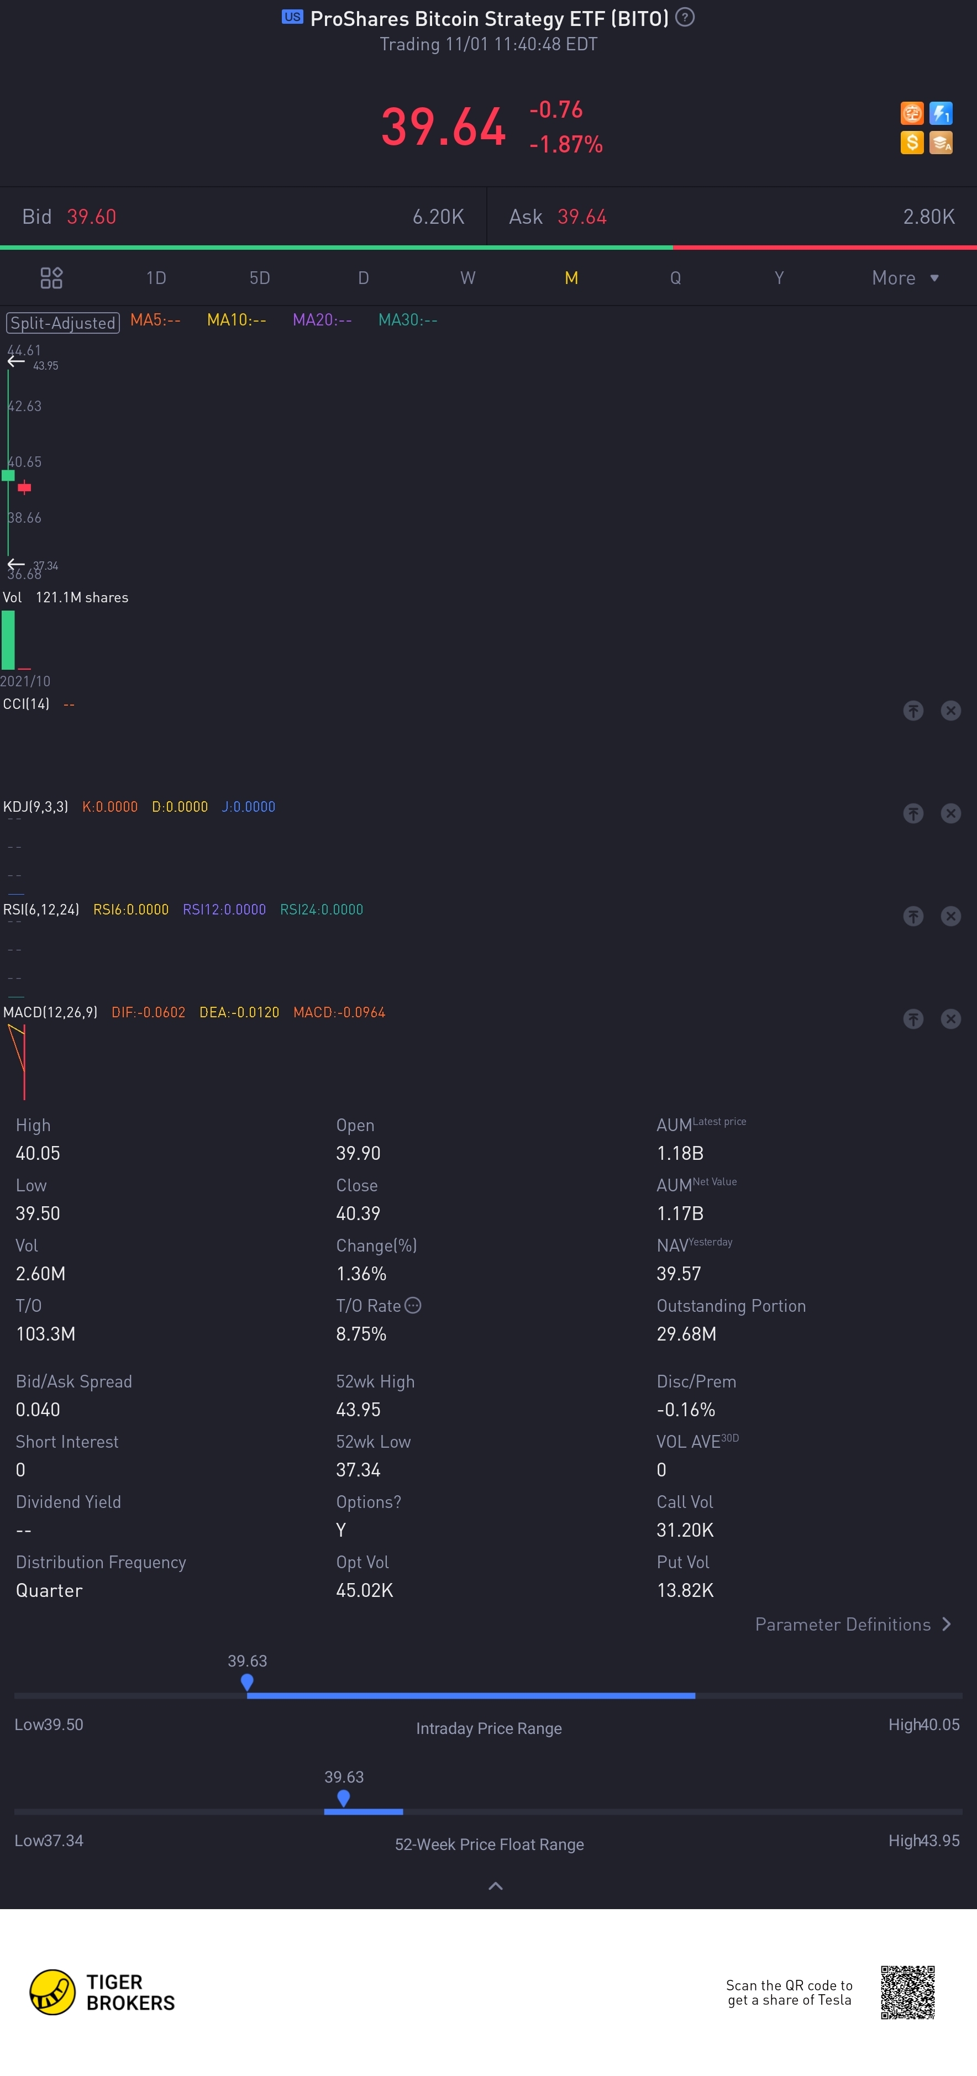Tap the Tiger Brokers logo
977x2076 pixels.
pos(102,1991)
